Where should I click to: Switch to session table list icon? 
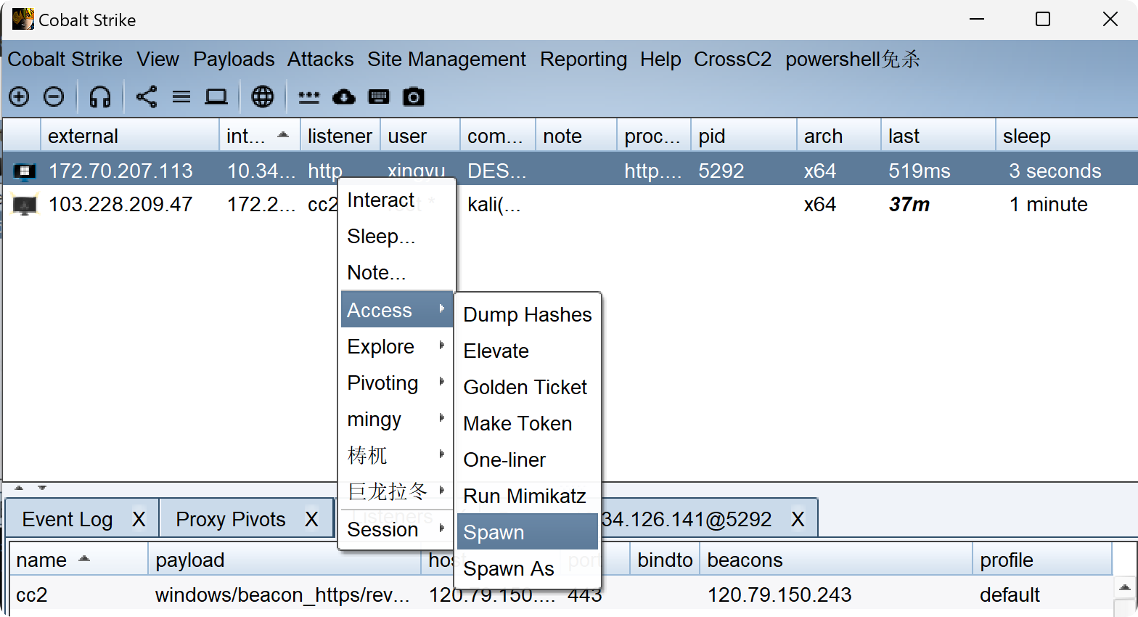click(x=181, y=97)
